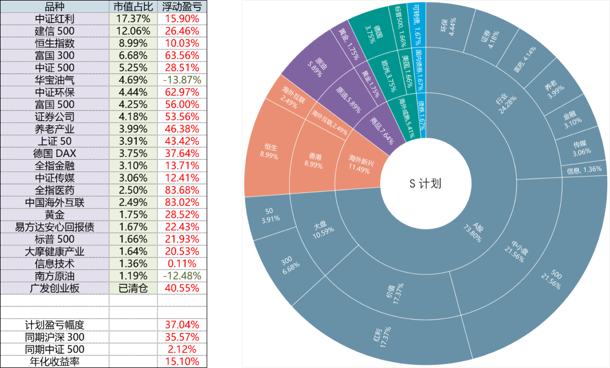Click the 品种 column header
The height and width of the screenshot is (368, 610).
pos(54,6)
